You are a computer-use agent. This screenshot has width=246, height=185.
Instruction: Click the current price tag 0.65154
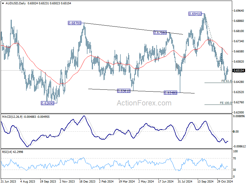pyautogui.click(x=239, y=71)
